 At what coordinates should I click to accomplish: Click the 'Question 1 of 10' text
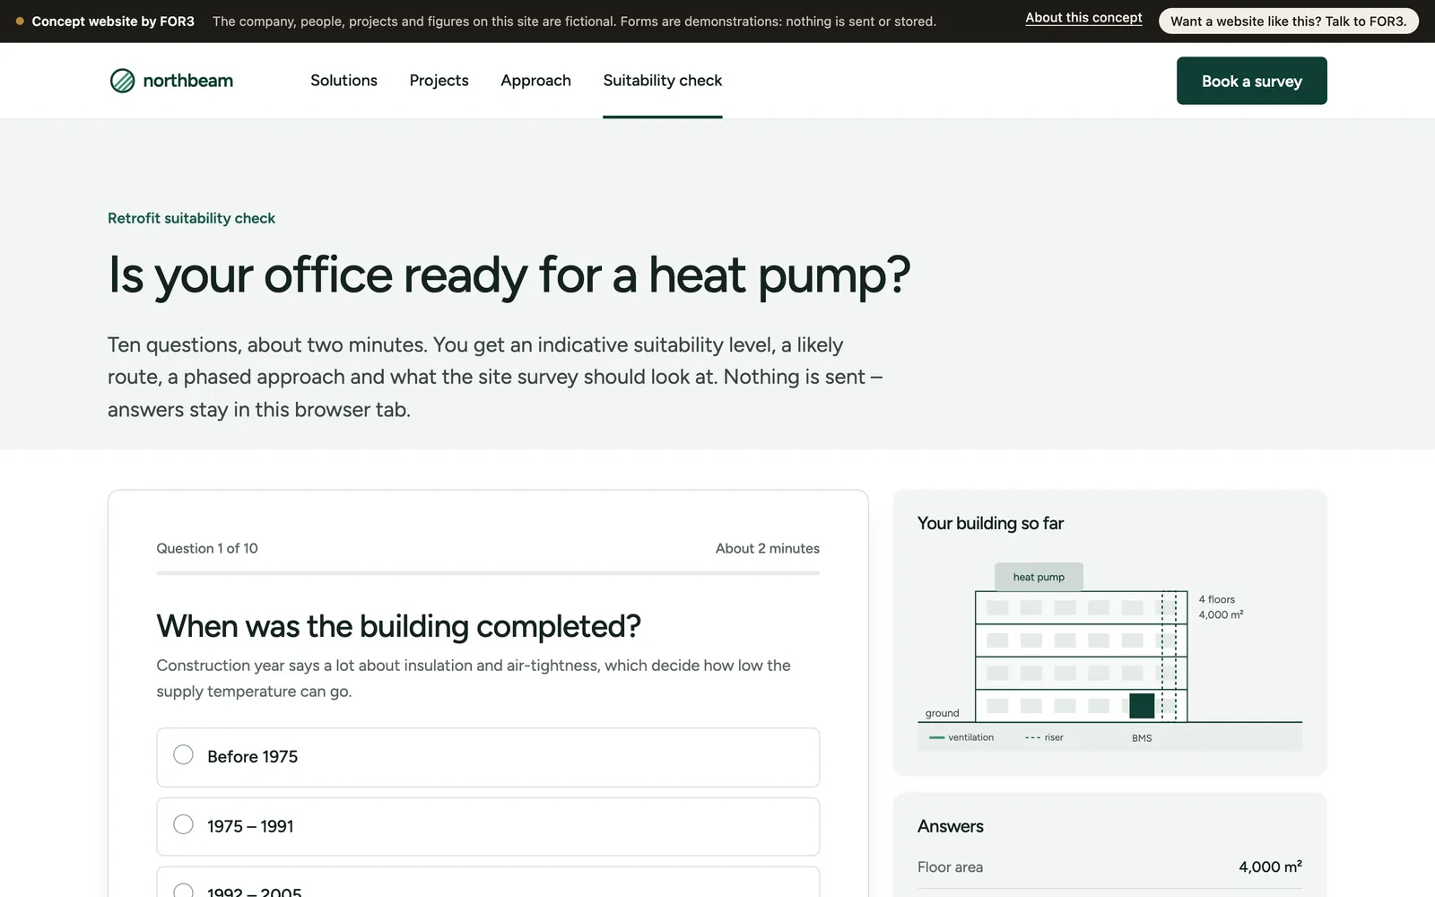(x=207, y=548)
